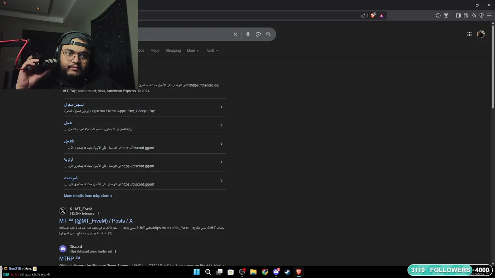Open Windows taskbar search
Screen dimensions: 495x278
pyautogui.click(x=208, y=272)
